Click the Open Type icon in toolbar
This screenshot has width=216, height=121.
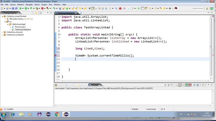pyautogui.click(x=73, y=8)
